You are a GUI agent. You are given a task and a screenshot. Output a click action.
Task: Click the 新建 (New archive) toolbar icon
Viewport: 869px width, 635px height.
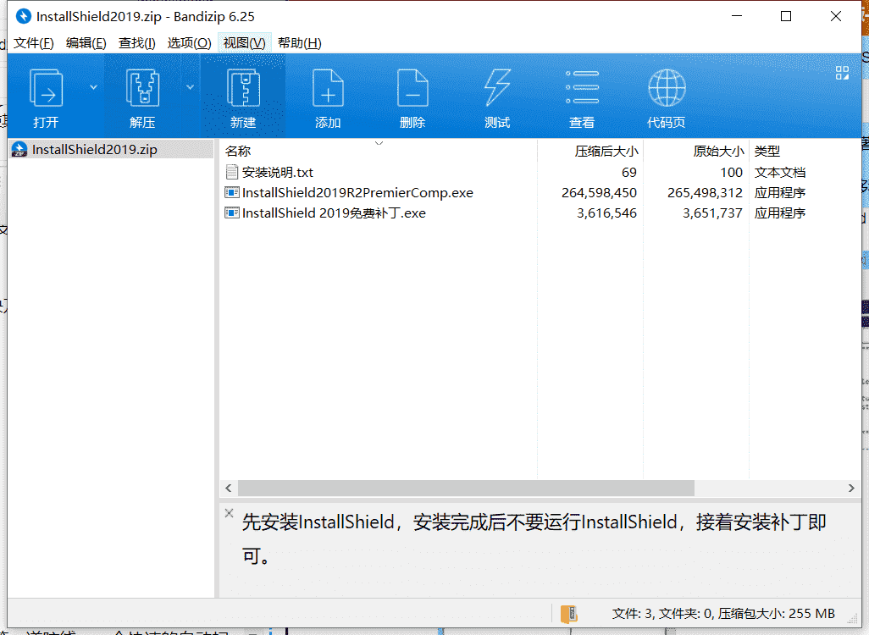243,88
